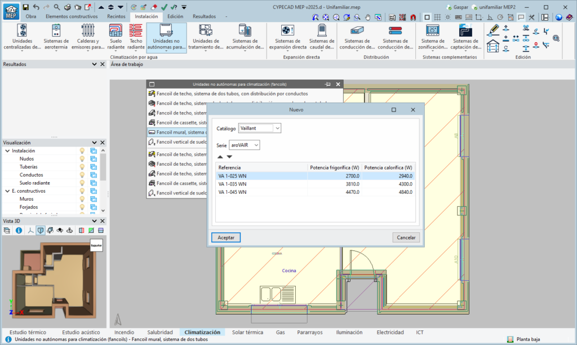Toggle visibility bulb for Nudos layer
Image resolution: width=577 pixels, height=345 pixels.
pos(82,159)
